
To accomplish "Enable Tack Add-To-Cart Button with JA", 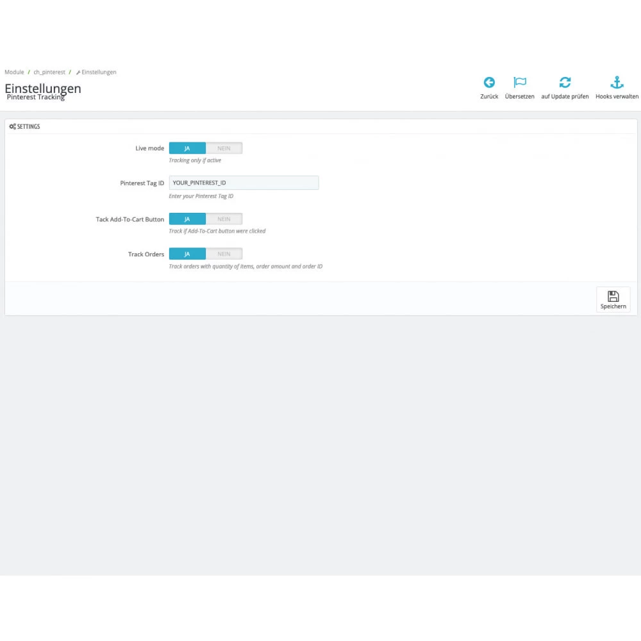I will (x=187, y=219).
